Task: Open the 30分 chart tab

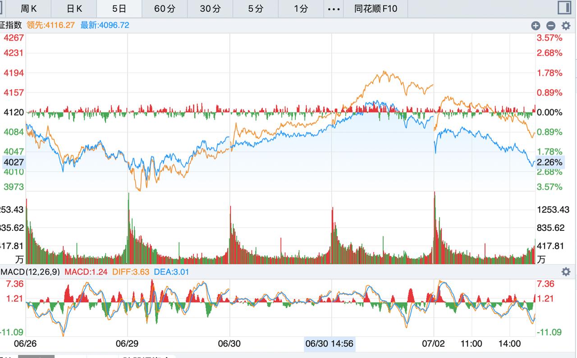Action: [x=210, y=9]
